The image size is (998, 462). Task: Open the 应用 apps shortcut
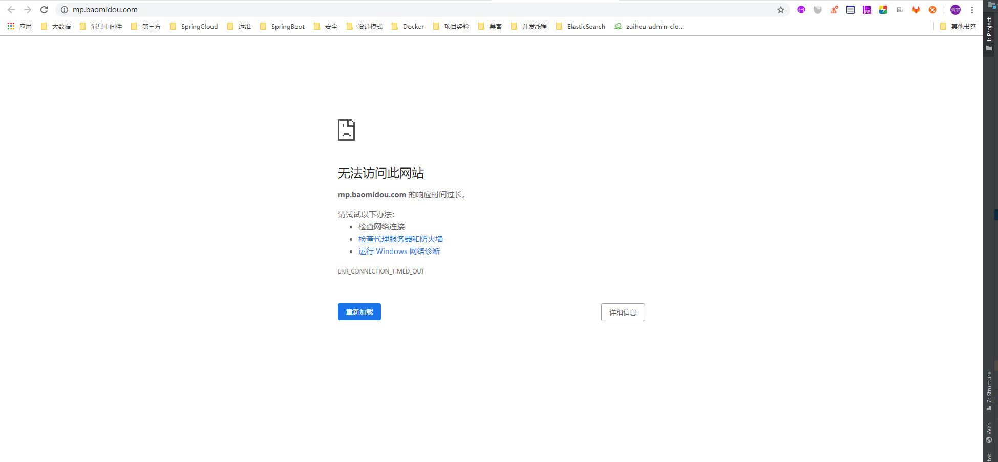click(19, 26)
